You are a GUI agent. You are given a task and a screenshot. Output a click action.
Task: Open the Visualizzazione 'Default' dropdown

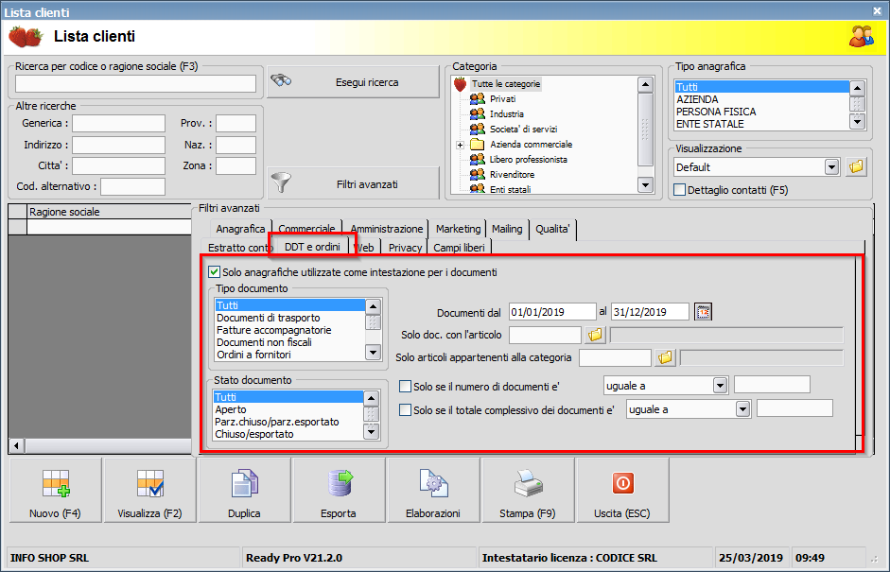pos(831,167)
